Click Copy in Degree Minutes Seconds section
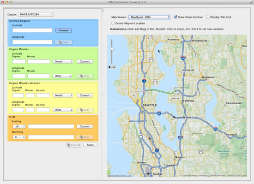The image size is (254, 184). click(x=85, y=110)
